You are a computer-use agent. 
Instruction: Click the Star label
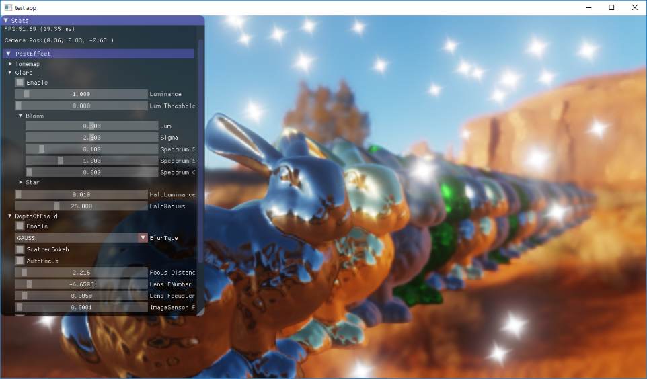(x=32, y=182)
